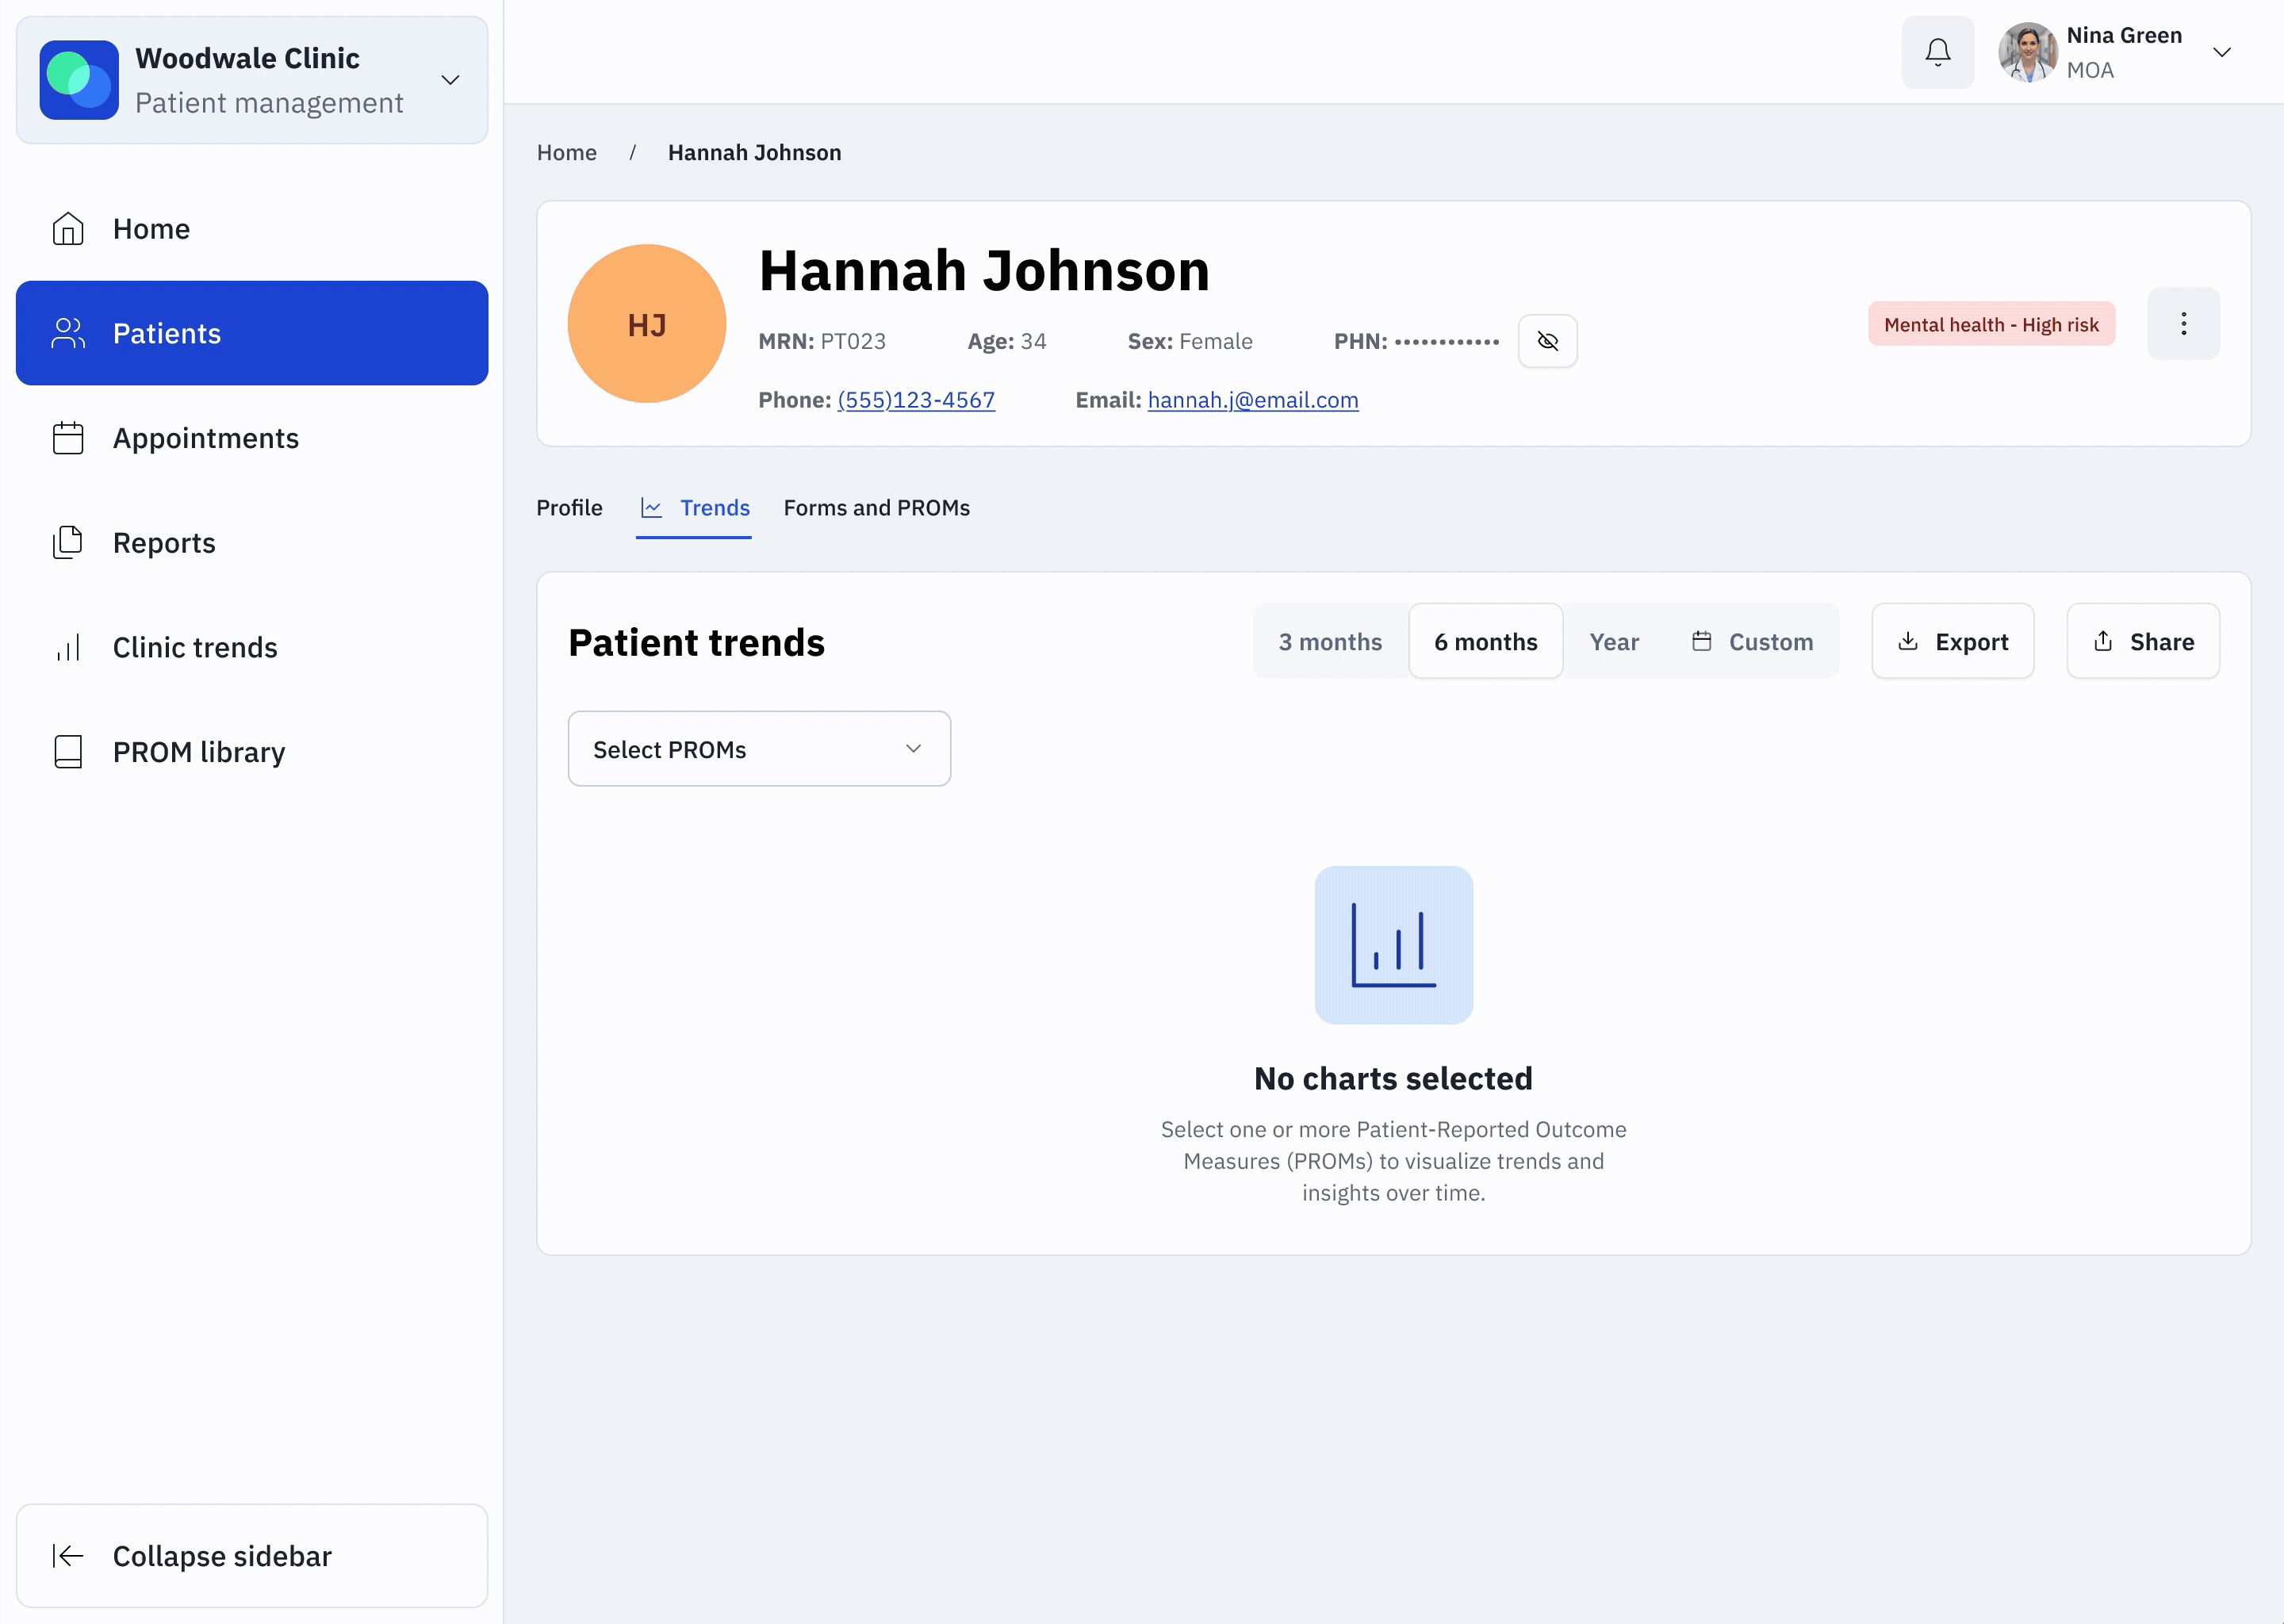Switch to the Profile tab

(x=569, y=507)
